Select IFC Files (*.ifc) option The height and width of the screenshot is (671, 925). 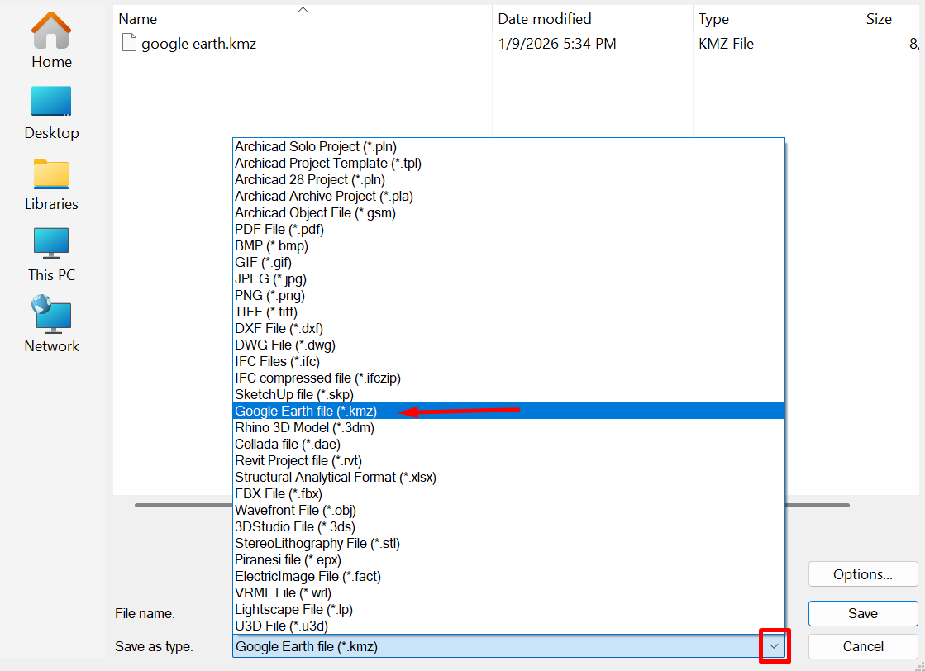coord(277,361)
